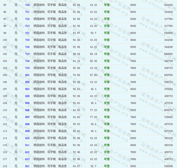The width and height of the screenshot is (177, 168).
Task: Select room 606 link
Action: [x=27, y=110]
